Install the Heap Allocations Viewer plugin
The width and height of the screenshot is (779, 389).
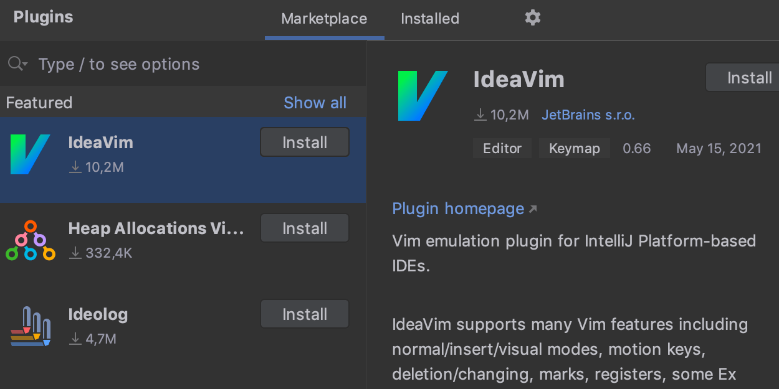coord(304,228)
